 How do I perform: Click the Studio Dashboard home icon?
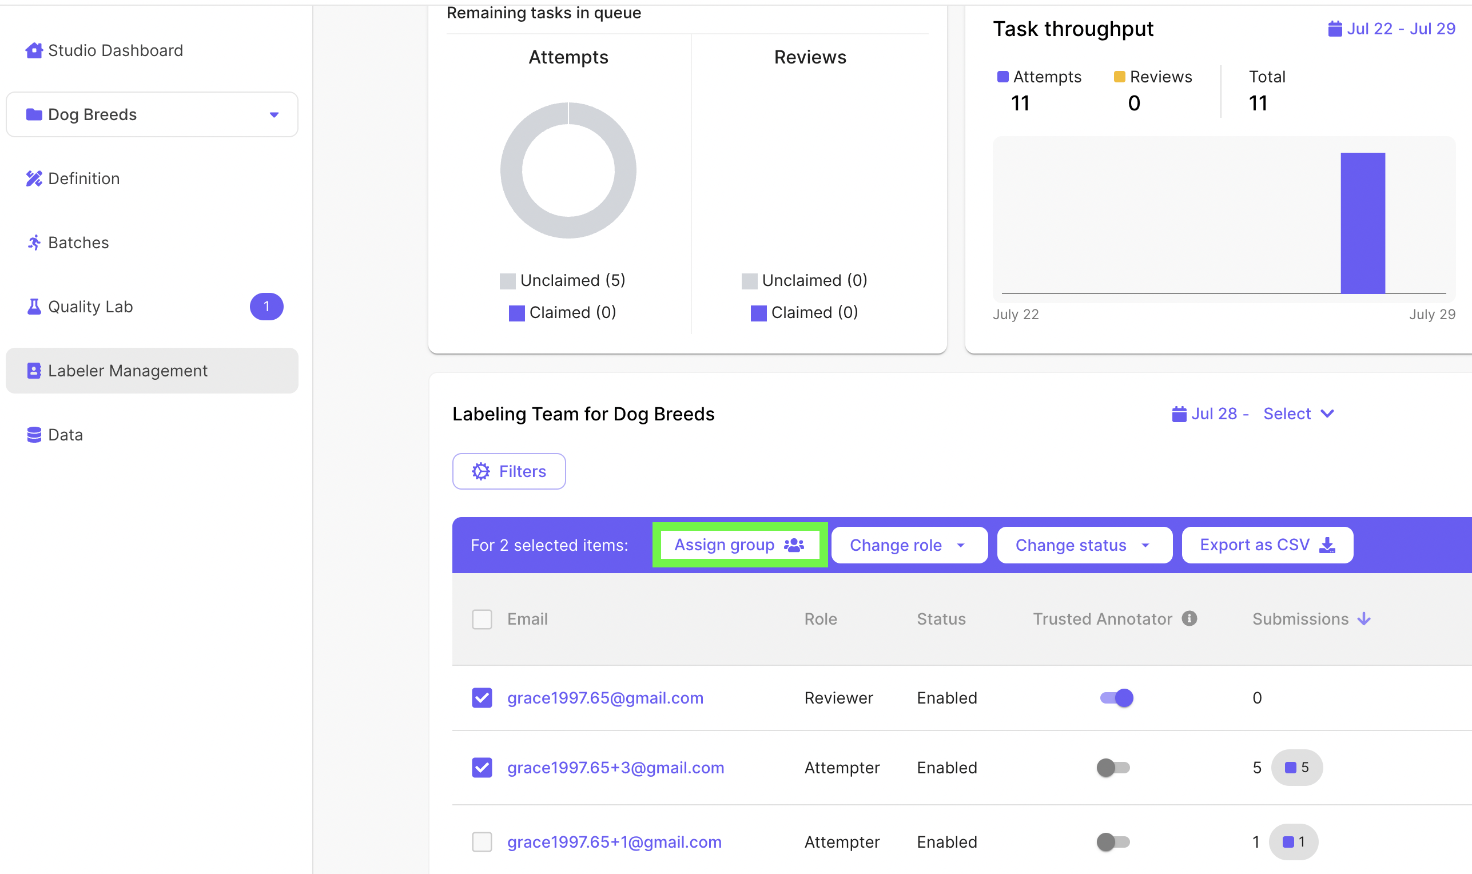click(x=34, y=51)
